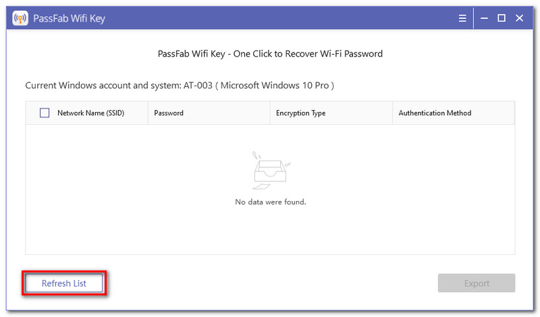Click the "PassFab Wifi Key" title bar text
540x317 pixels.
[x=69, y=18]
